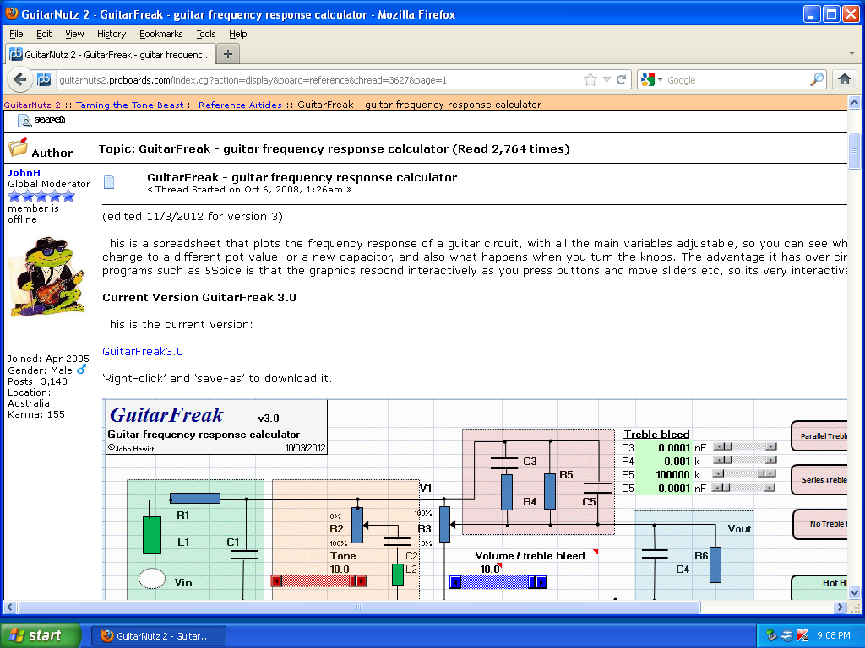Click in the URL address bar
The image size is (865, 648).
(318, 80)
